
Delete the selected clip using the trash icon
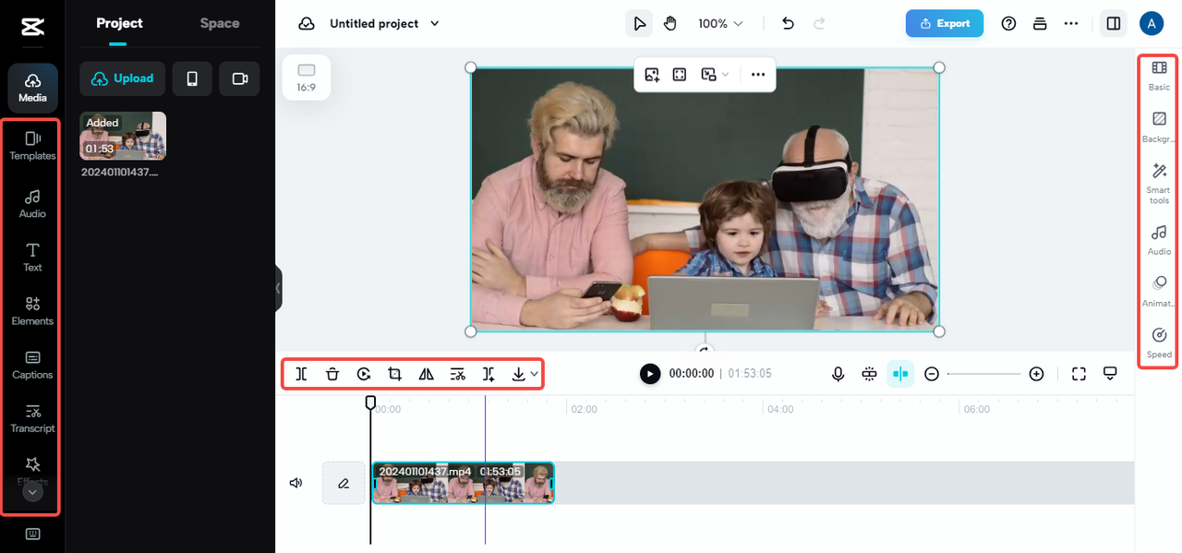[332, 374]
